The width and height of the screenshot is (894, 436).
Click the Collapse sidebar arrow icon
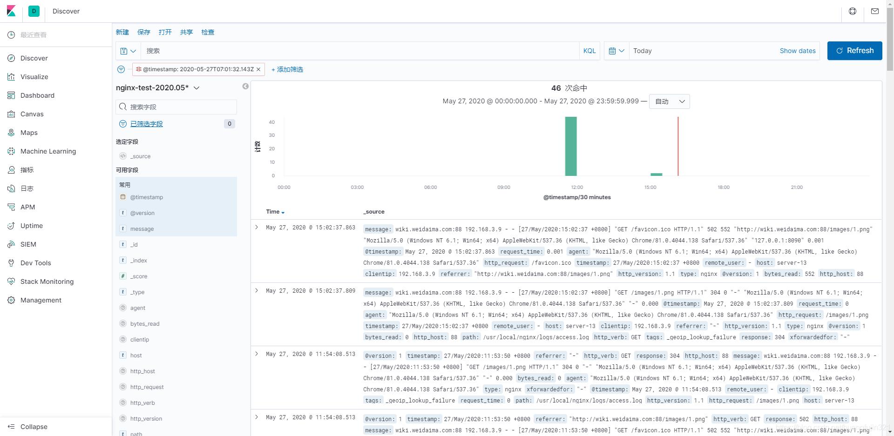[11, 427]
